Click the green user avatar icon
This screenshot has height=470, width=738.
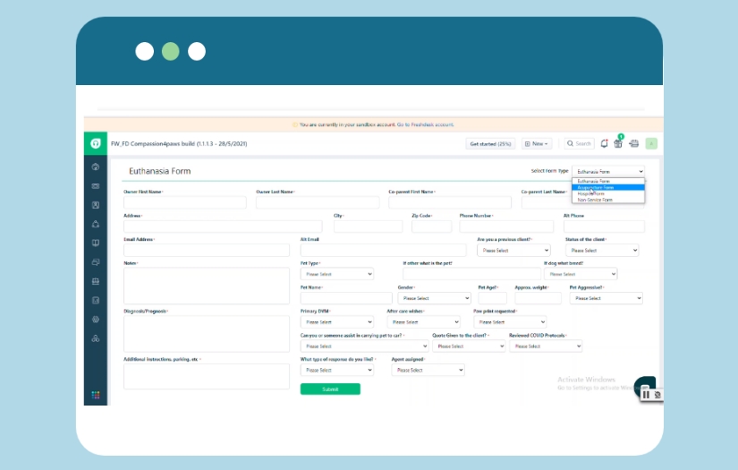(651, 143)
